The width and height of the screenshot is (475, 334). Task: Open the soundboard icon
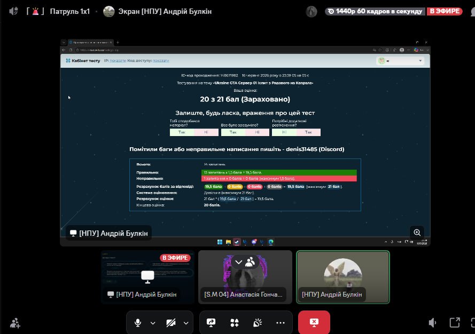(257, 322)
